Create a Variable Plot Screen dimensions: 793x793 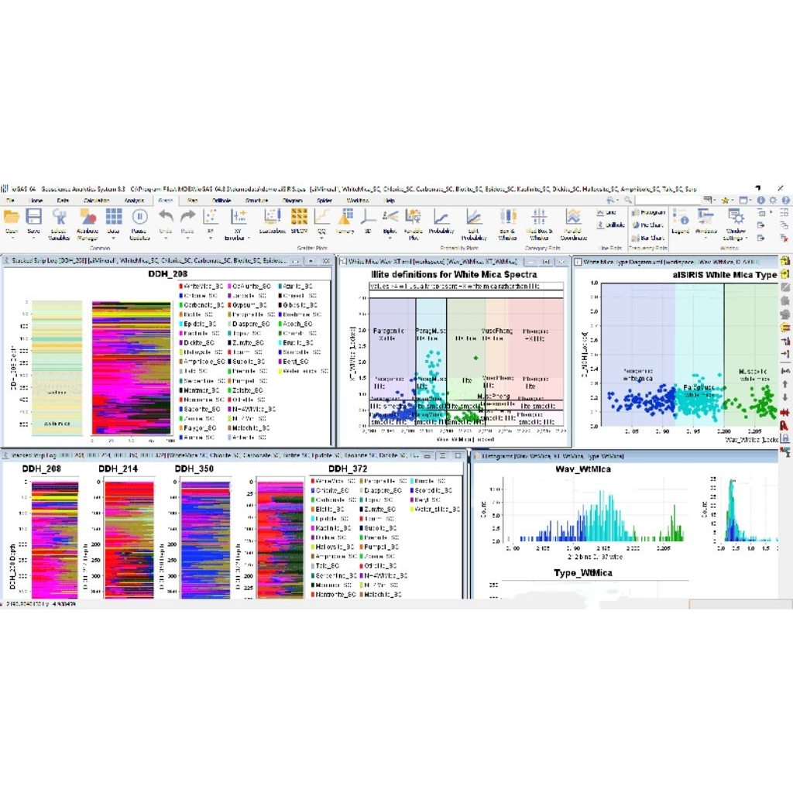pos(414,223)
